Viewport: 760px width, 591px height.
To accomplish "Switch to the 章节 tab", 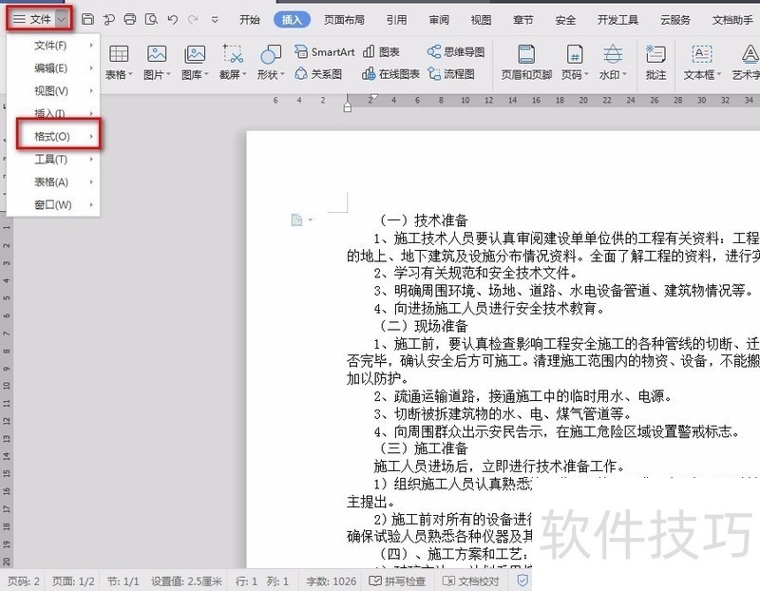I will tap(523, 20).
